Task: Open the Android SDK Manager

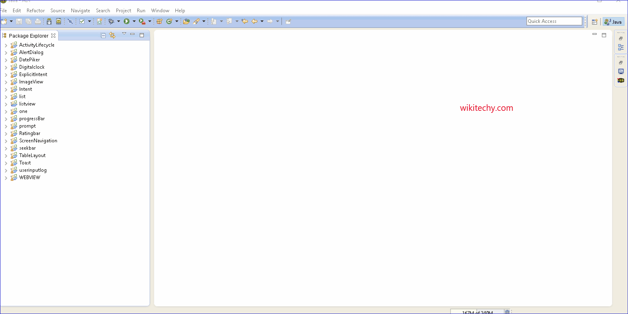Action: click(49, 21)
